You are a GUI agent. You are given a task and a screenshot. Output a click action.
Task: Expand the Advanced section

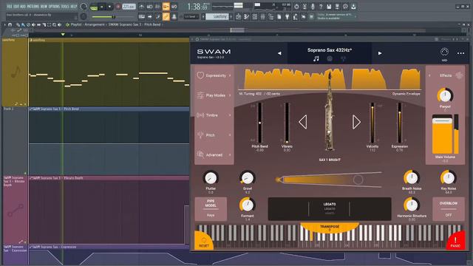(214, 154)
